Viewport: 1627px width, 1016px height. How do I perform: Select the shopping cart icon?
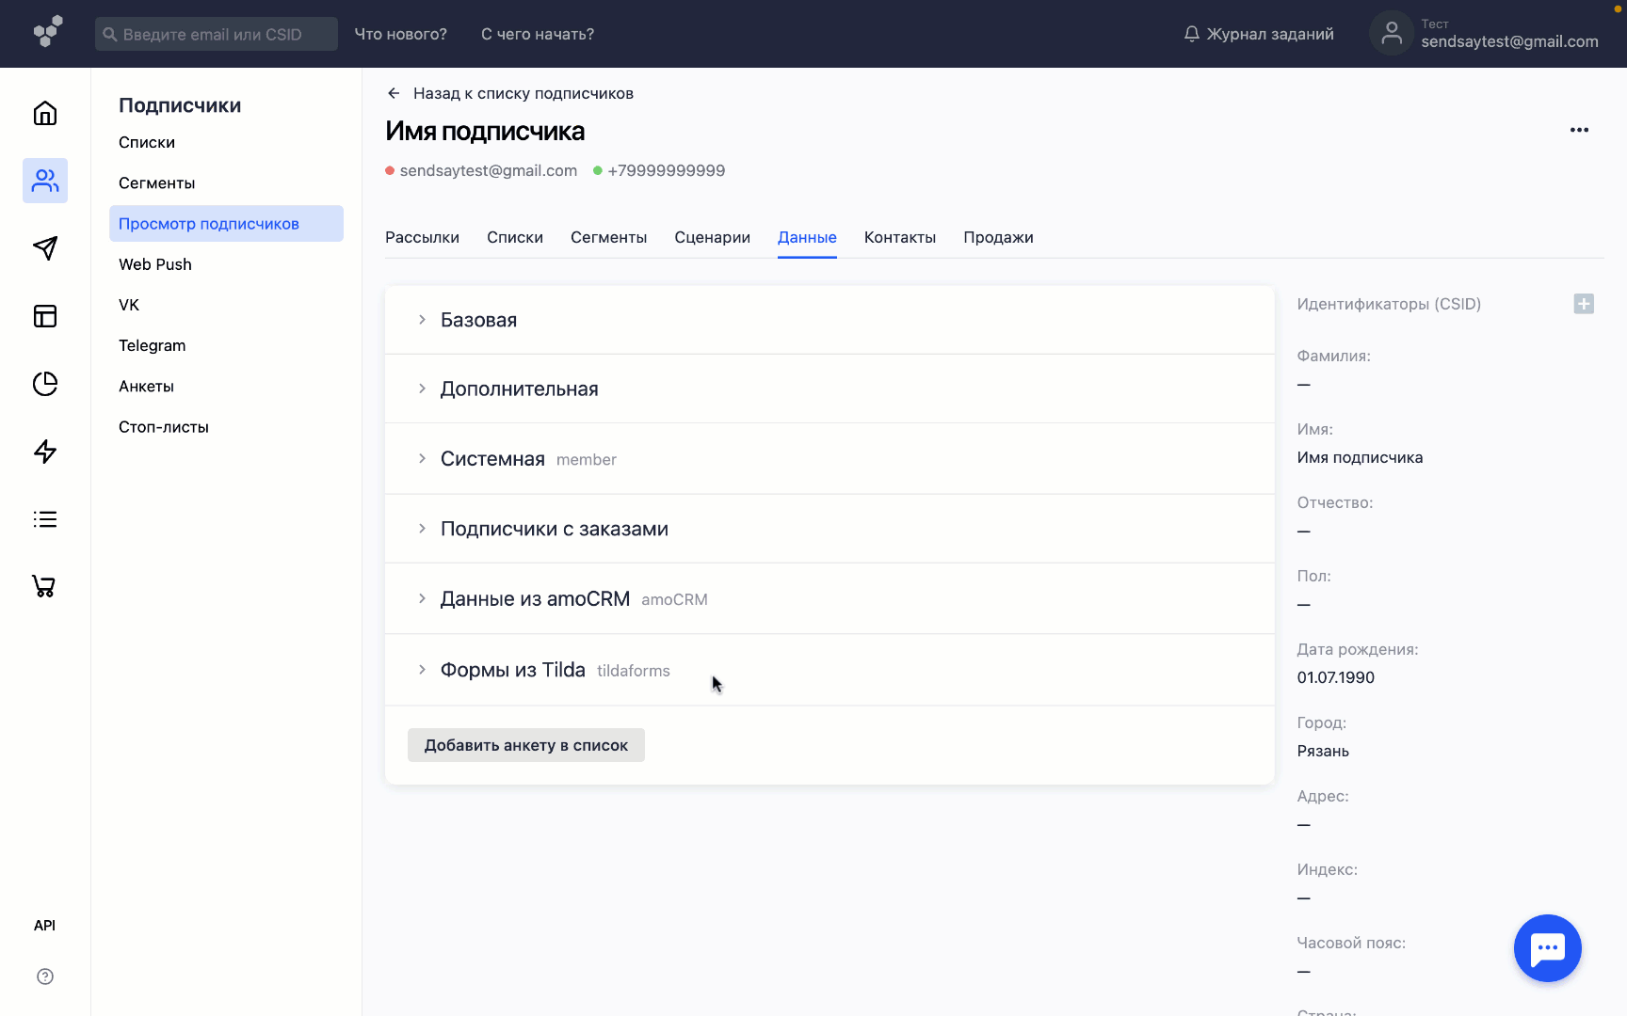44,586
